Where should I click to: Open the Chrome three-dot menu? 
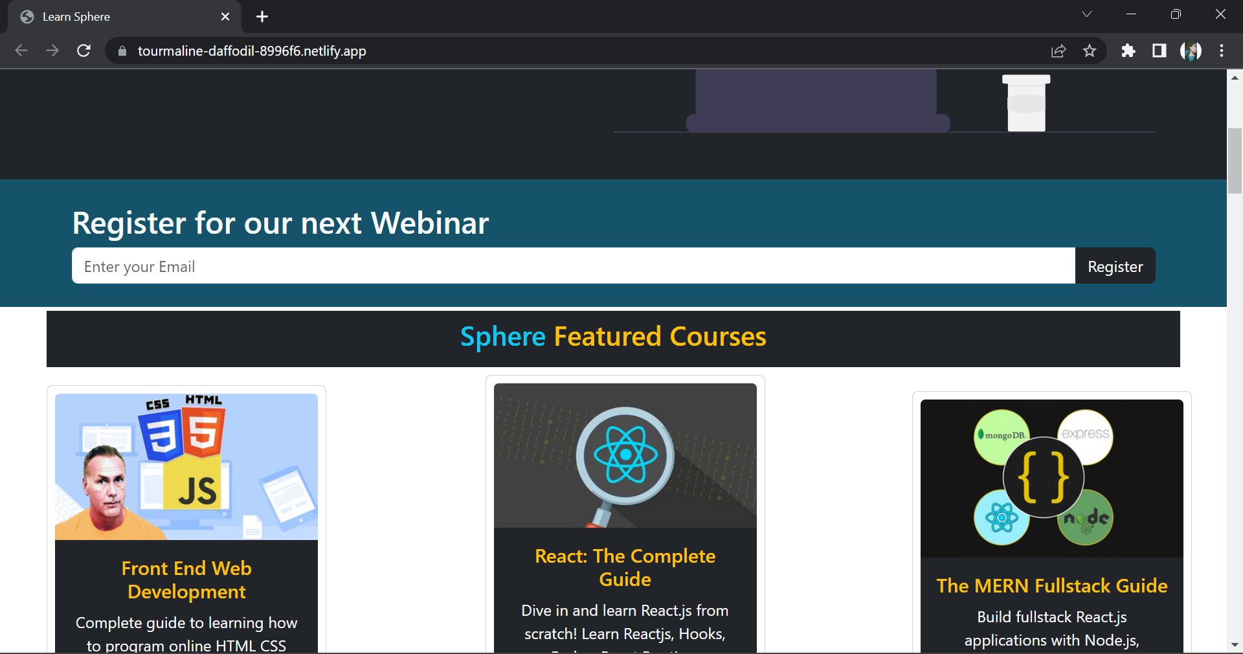click(x=1222, y=51)
